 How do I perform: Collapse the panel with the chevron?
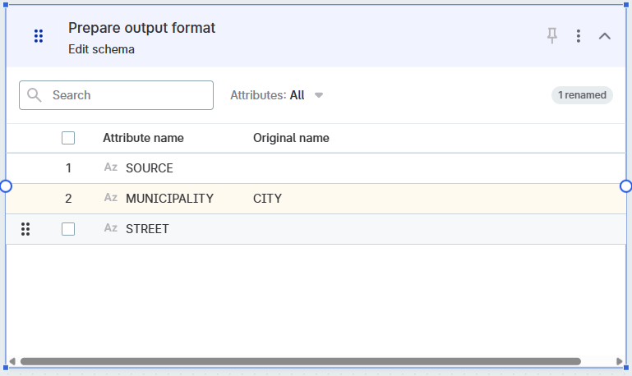click(x=605, y=36)
